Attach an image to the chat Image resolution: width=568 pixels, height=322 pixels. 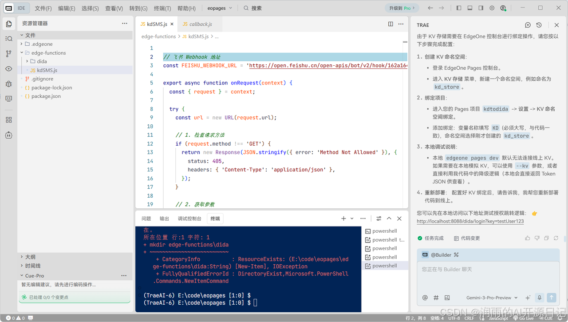pyautogui.click(x=447, y=298)
